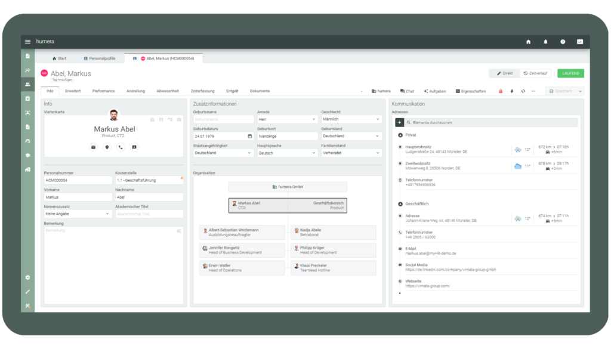The width and height of the screenshot is (611, 349).
Task: Add a new address with the plus button
Action: click(x=400, y=122)
